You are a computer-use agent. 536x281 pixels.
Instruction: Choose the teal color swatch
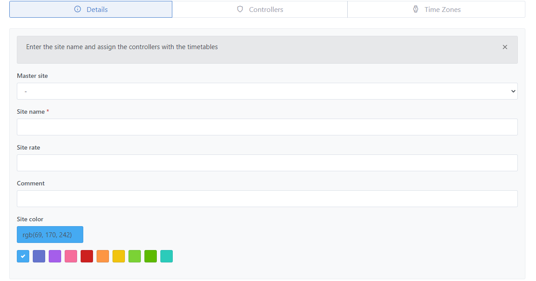pos(167,256)
